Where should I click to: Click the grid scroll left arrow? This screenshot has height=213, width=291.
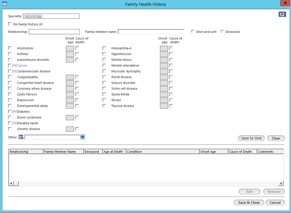[x=11, y=183]
